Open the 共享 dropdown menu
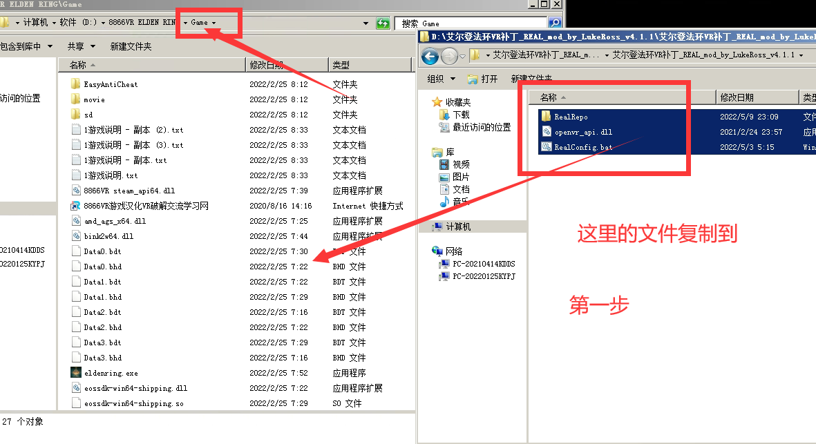This screenshot has width=816, height=444. 81,46
